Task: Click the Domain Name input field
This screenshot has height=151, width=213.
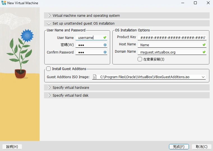Action: click(170, 52)
